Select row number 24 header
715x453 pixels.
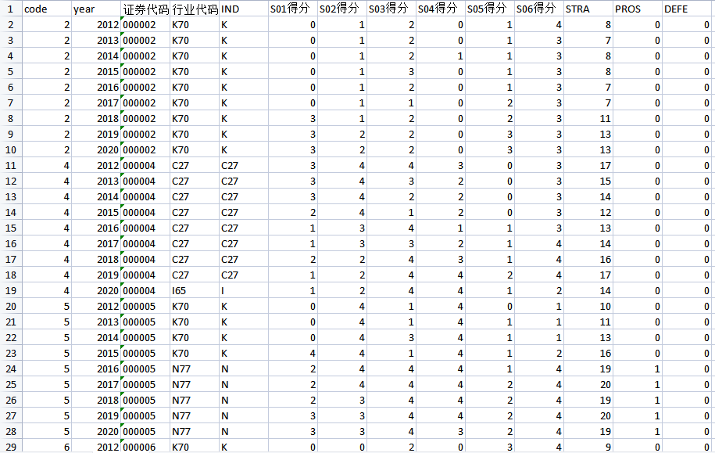(x=10, y=369)
